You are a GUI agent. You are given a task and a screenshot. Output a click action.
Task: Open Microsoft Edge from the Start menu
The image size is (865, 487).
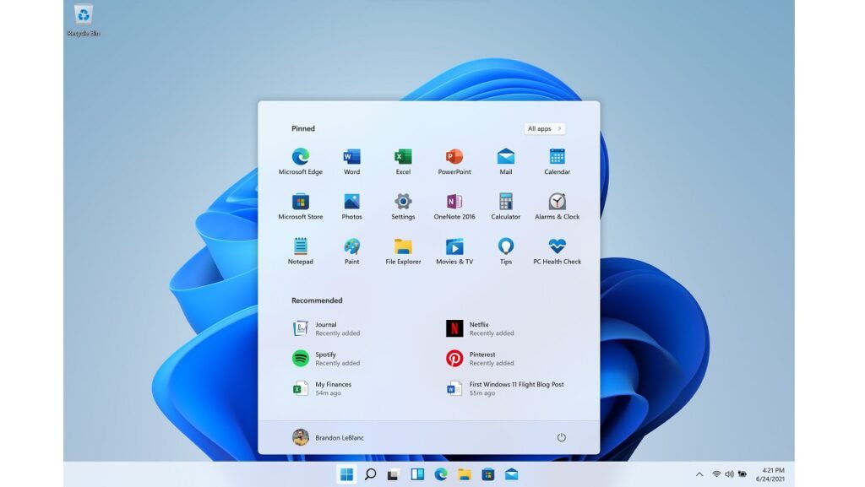pos(301,159)
